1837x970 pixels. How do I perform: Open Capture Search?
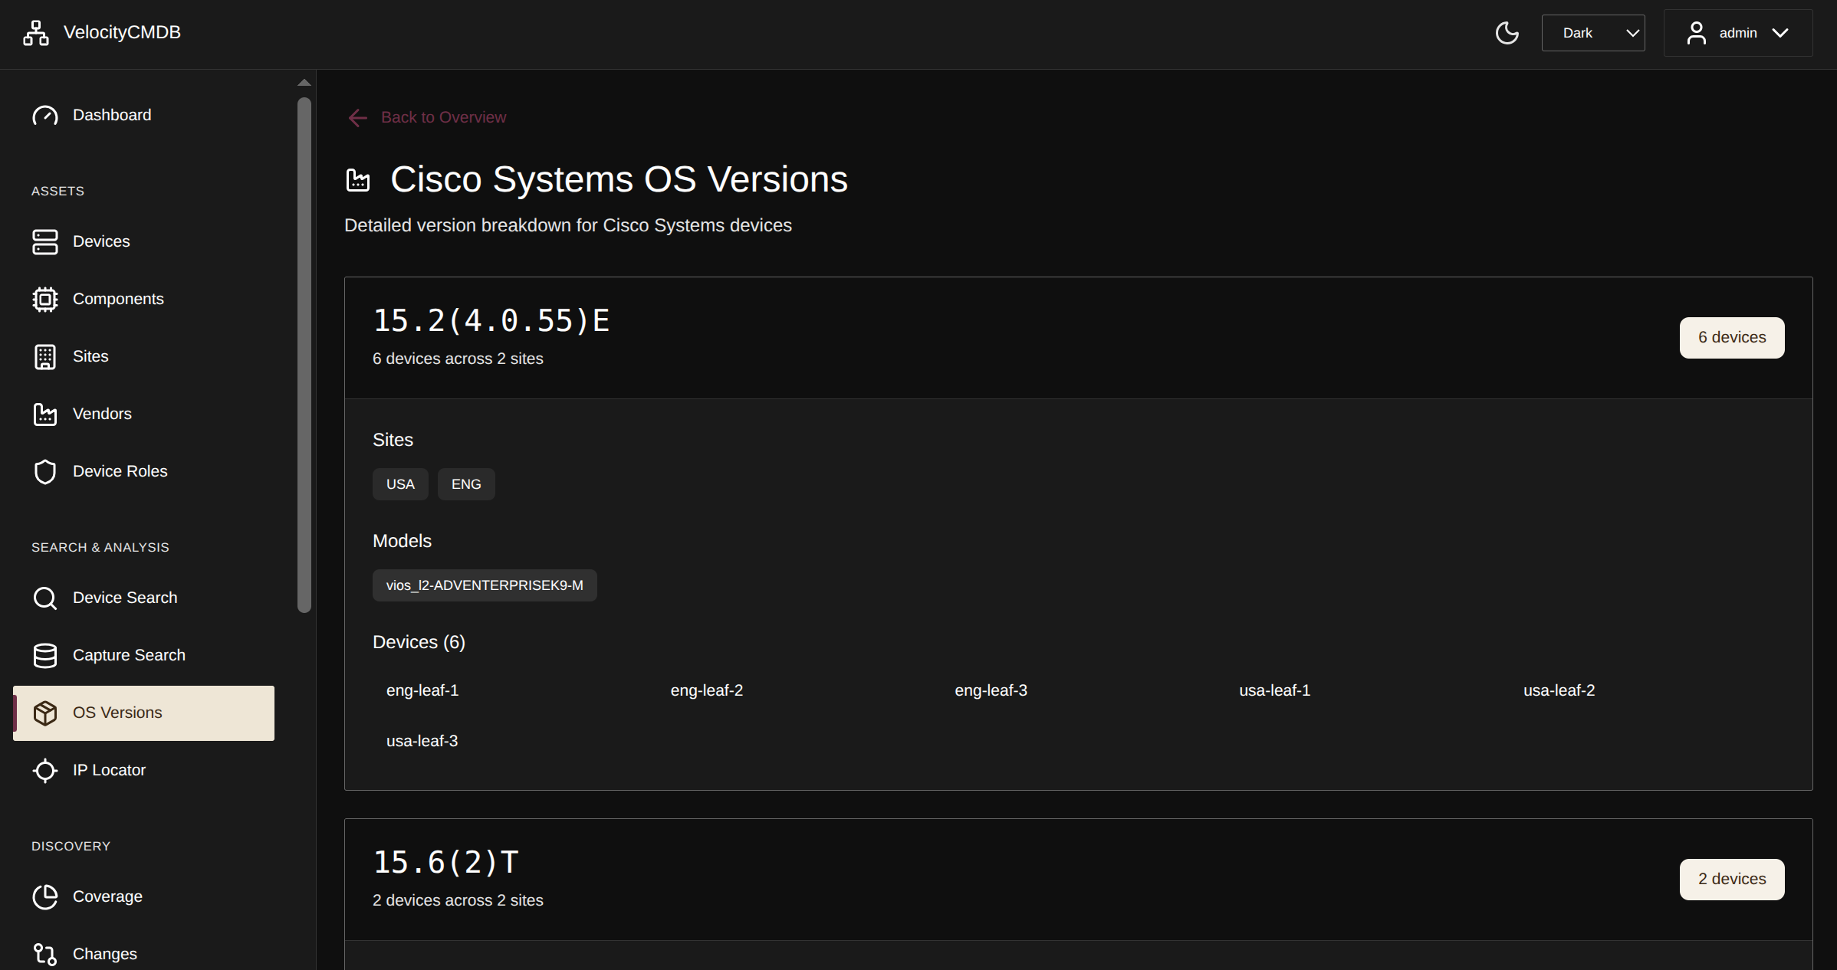[144, 656]
